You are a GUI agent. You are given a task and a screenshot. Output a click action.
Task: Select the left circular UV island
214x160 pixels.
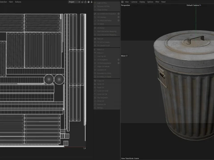click(x=49, y=79)
